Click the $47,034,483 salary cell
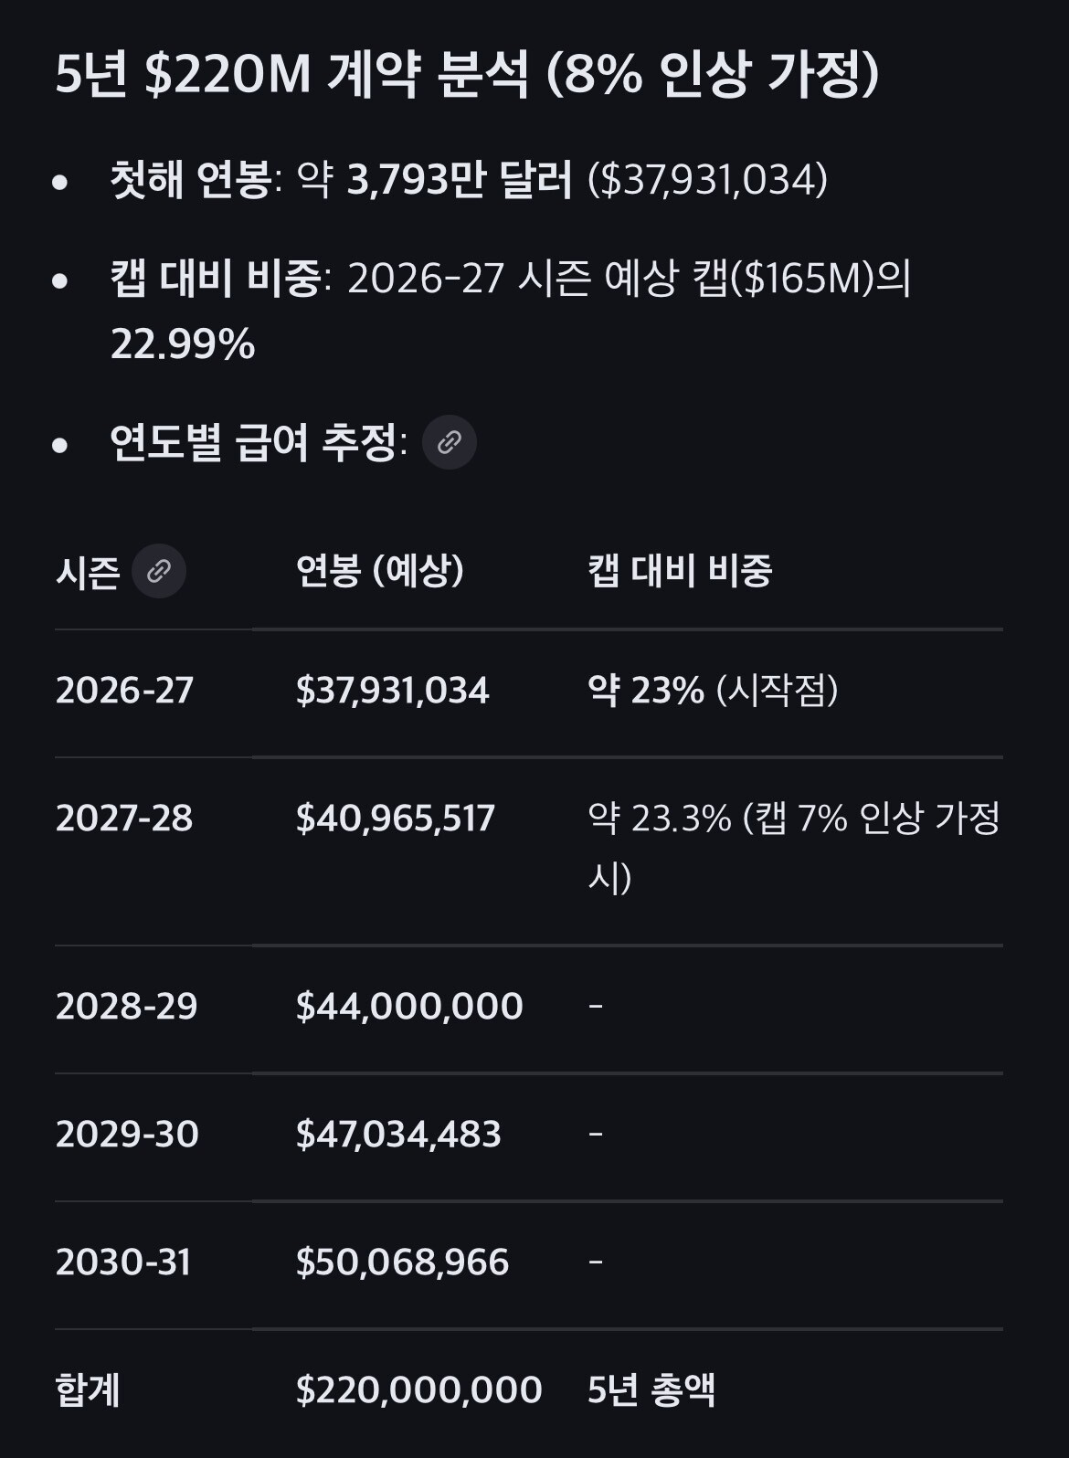Image resolution: width=1069 pixels, height=1458 pixels. pos(398,1135)
